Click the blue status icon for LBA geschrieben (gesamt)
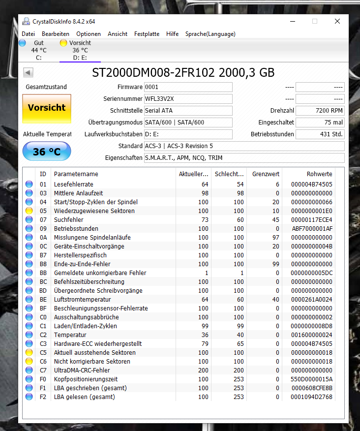360x431 pixels. (x=29, y=388)
